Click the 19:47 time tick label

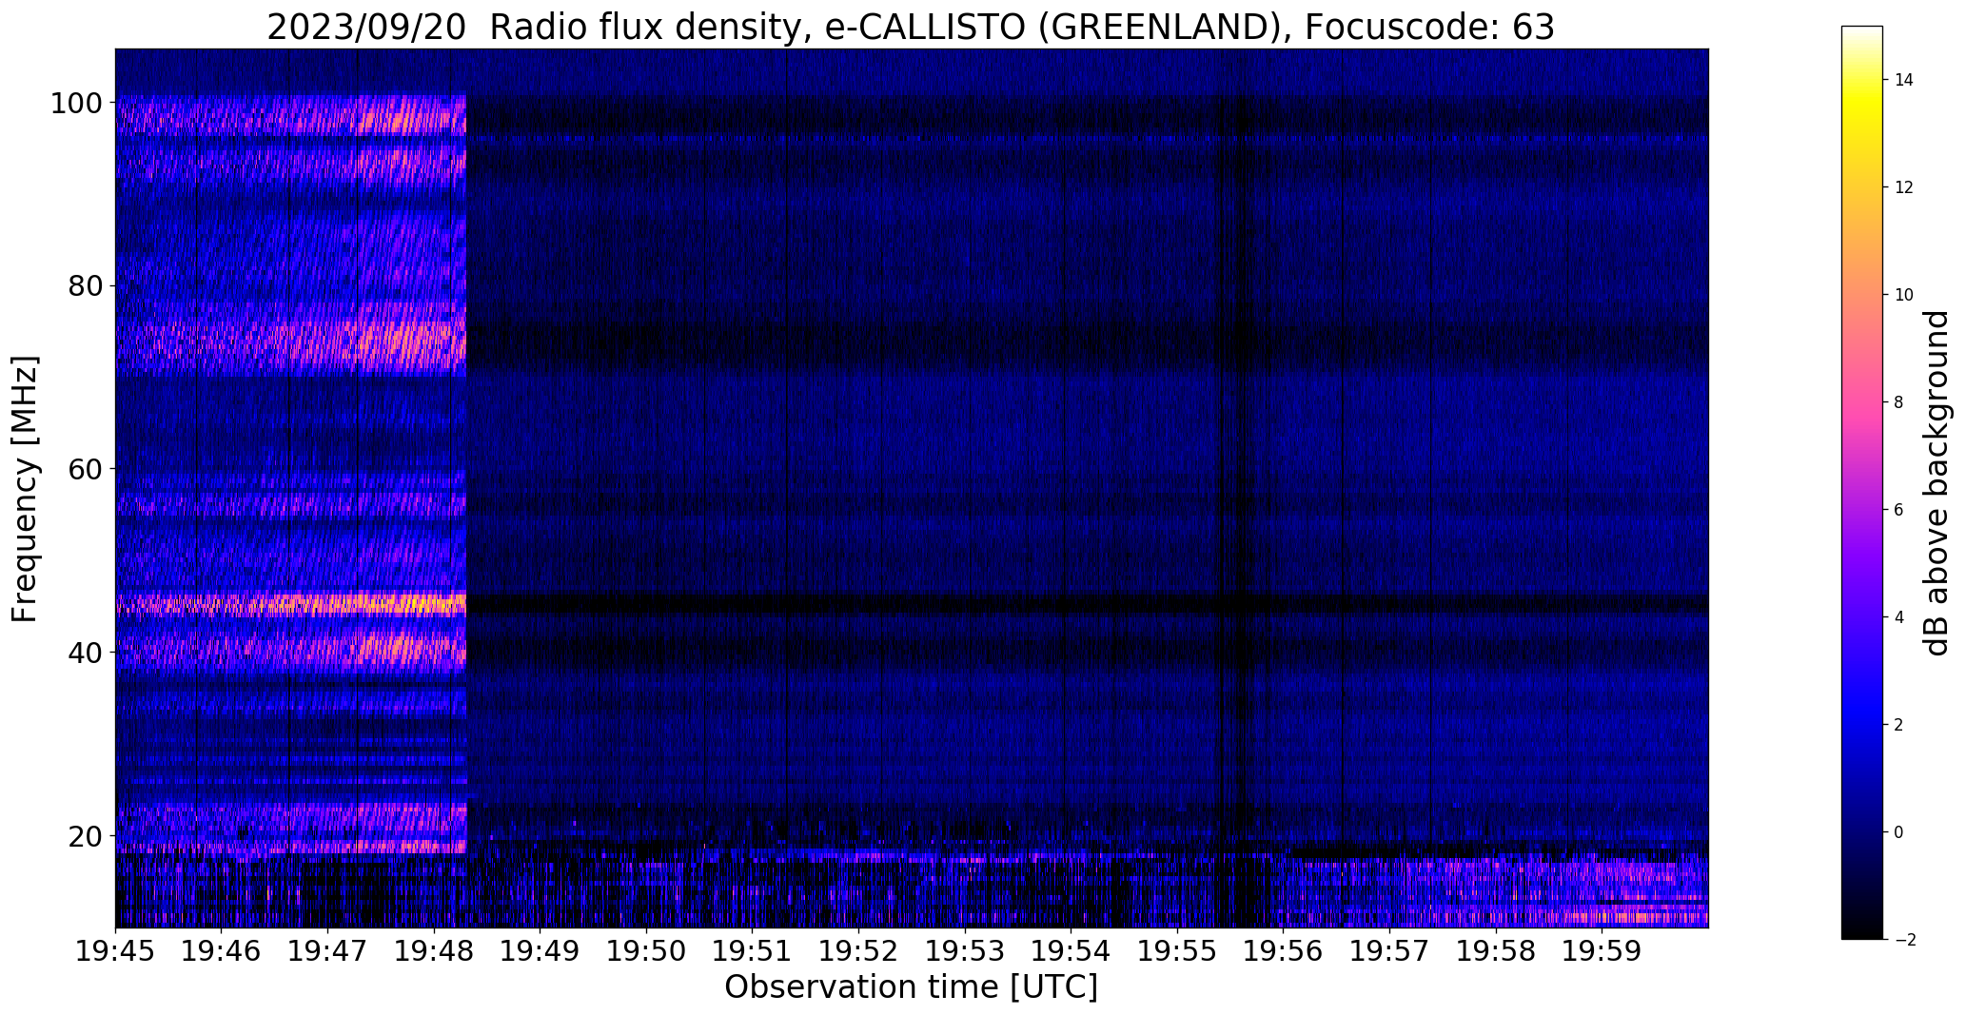point(327,949)
